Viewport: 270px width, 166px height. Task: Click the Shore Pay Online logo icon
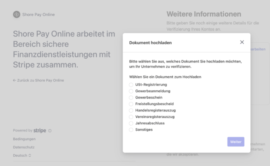pyautogui.click(x=16, y=15)
